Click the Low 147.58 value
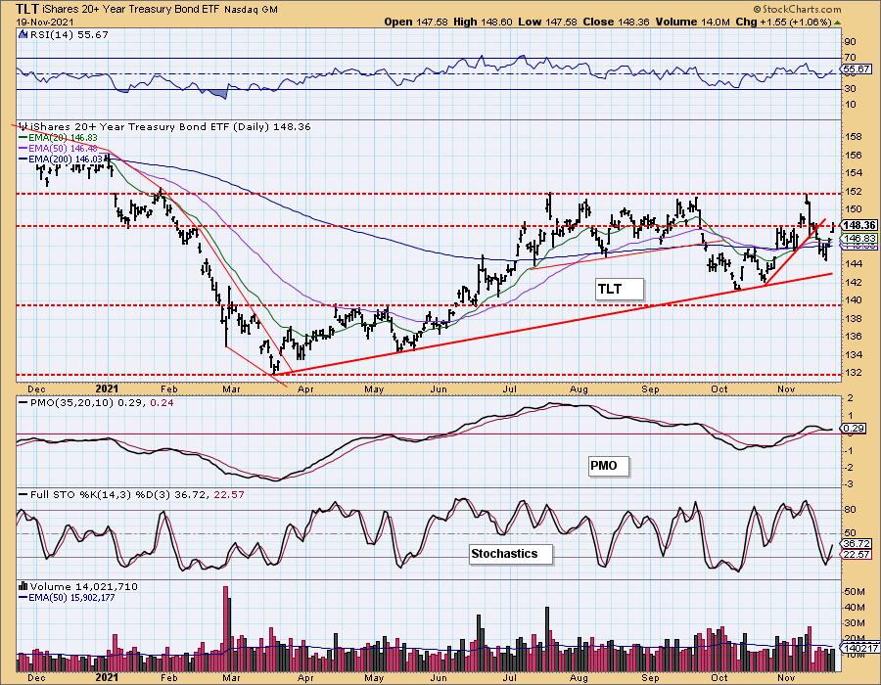This screenshot has width=881, height=685. tap(547, 22)
